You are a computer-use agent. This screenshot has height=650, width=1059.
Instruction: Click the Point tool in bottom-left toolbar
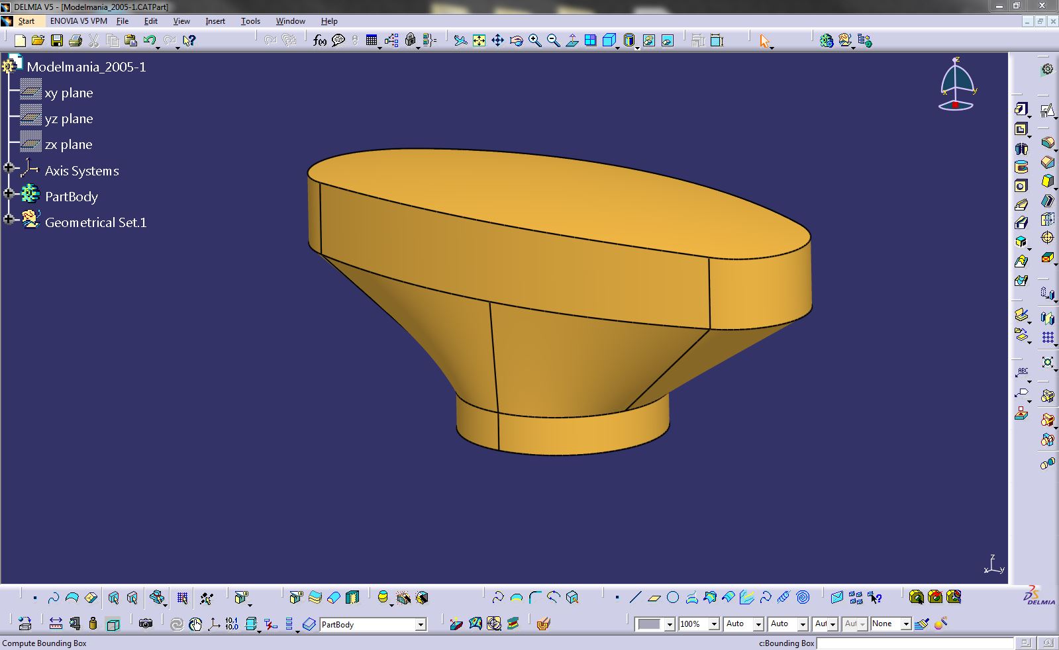[x=35, y=598]
